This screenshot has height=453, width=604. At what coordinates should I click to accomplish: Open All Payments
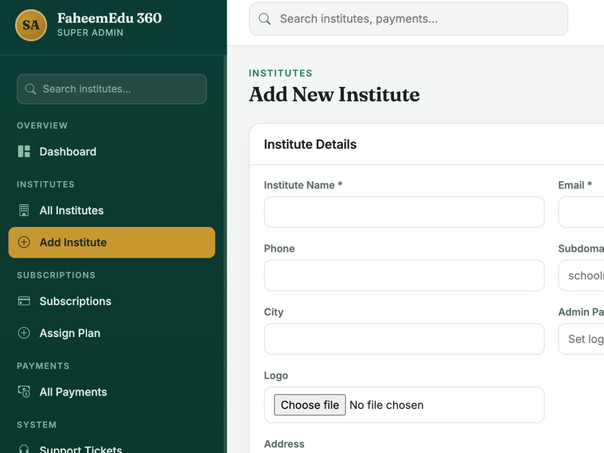112,392
